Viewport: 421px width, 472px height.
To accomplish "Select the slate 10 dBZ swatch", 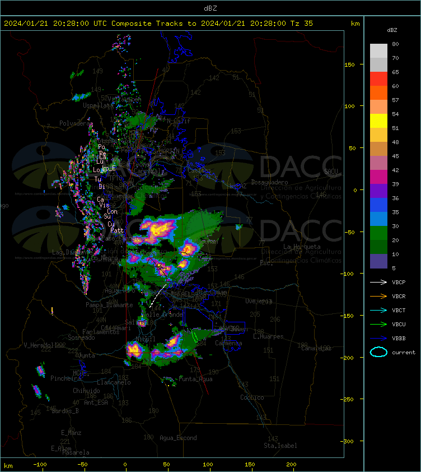I will click(x=378, y=261).
